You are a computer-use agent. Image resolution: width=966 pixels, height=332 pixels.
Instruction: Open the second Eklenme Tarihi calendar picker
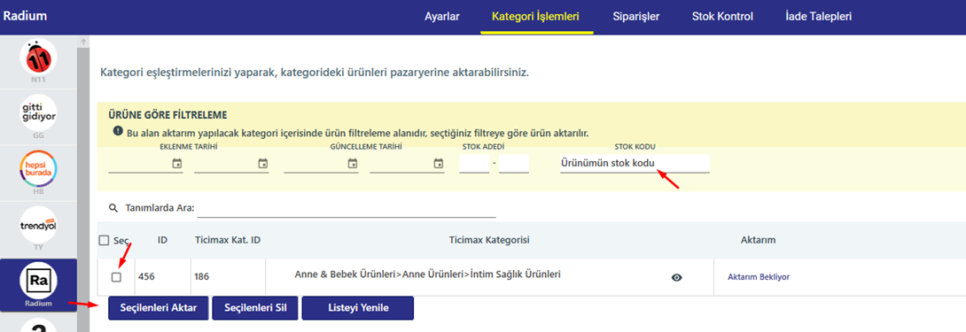coord(263,163)
